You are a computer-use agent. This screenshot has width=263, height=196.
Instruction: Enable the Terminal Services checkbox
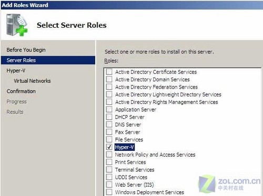point(109,169)
